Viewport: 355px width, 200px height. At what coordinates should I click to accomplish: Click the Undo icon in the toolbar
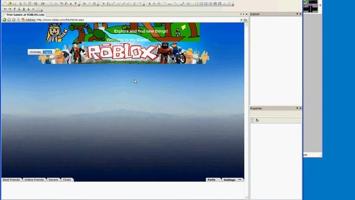[62, 4]
